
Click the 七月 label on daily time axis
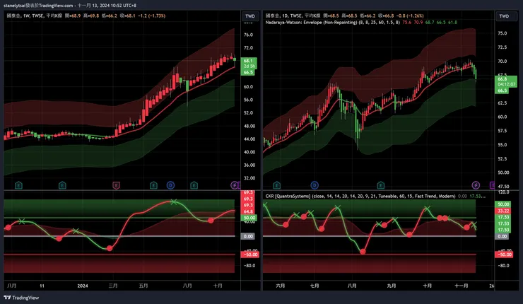[315, 286]
